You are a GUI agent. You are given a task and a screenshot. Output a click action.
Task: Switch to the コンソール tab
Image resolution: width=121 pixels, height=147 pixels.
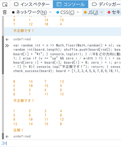pos(70,4)
